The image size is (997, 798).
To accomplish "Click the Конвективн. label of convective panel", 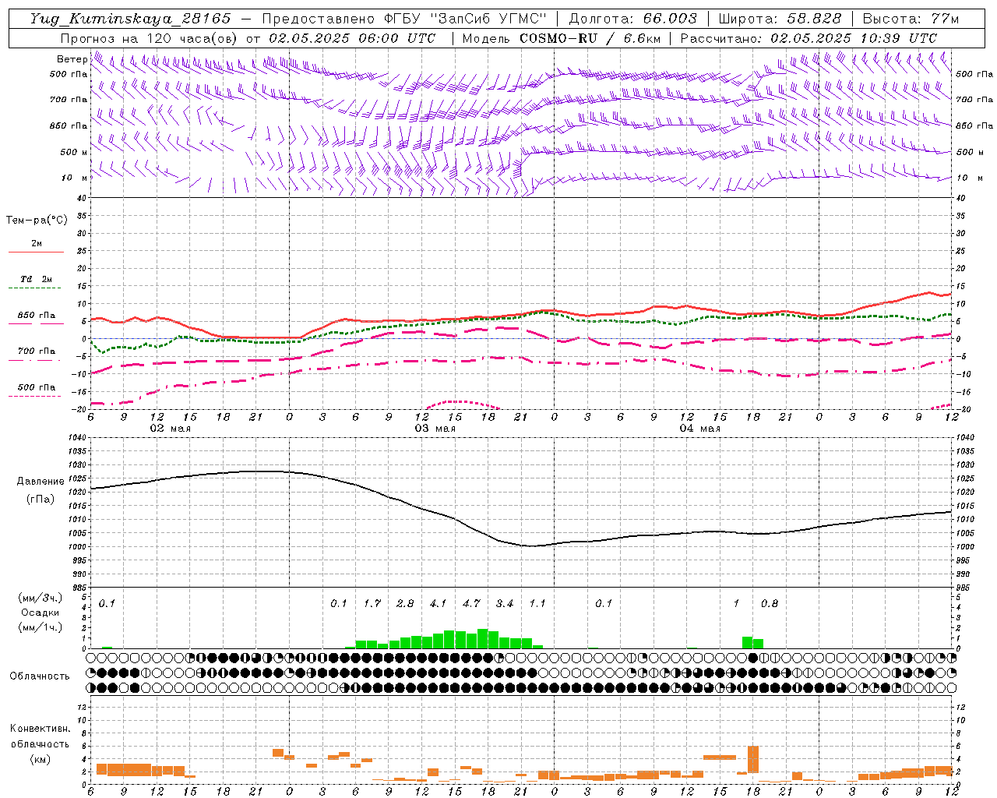I will tap(40, 729).
